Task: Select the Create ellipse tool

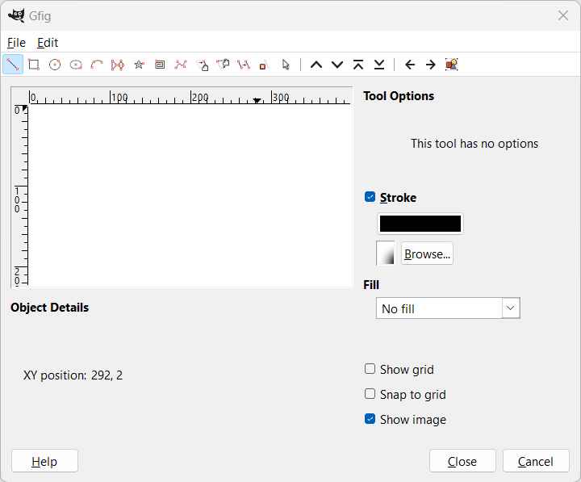Action: (76, 65)
